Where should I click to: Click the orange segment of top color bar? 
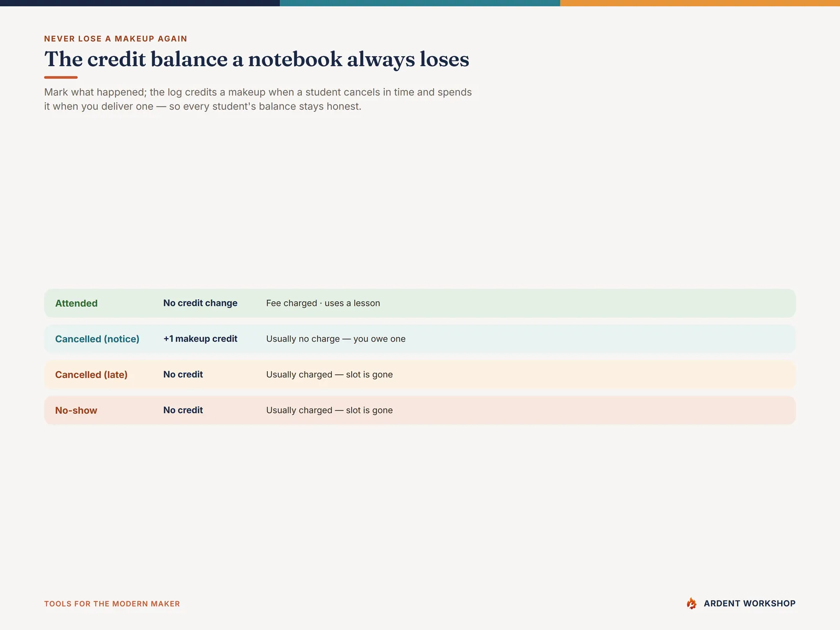point(700,3)
